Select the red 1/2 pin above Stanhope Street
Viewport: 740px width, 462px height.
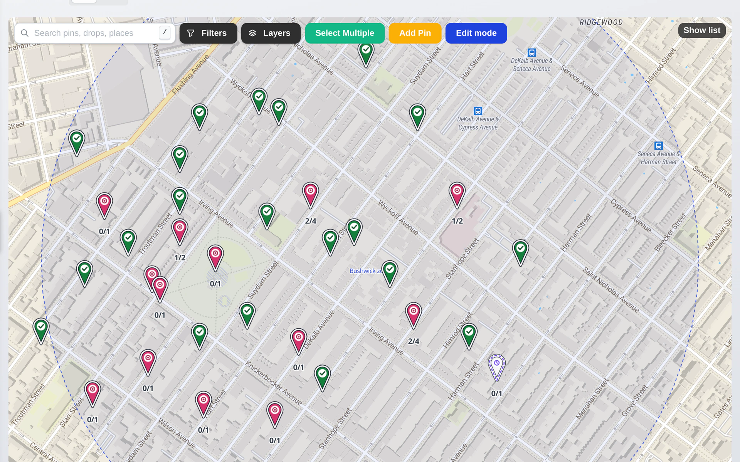coord(457,195)
